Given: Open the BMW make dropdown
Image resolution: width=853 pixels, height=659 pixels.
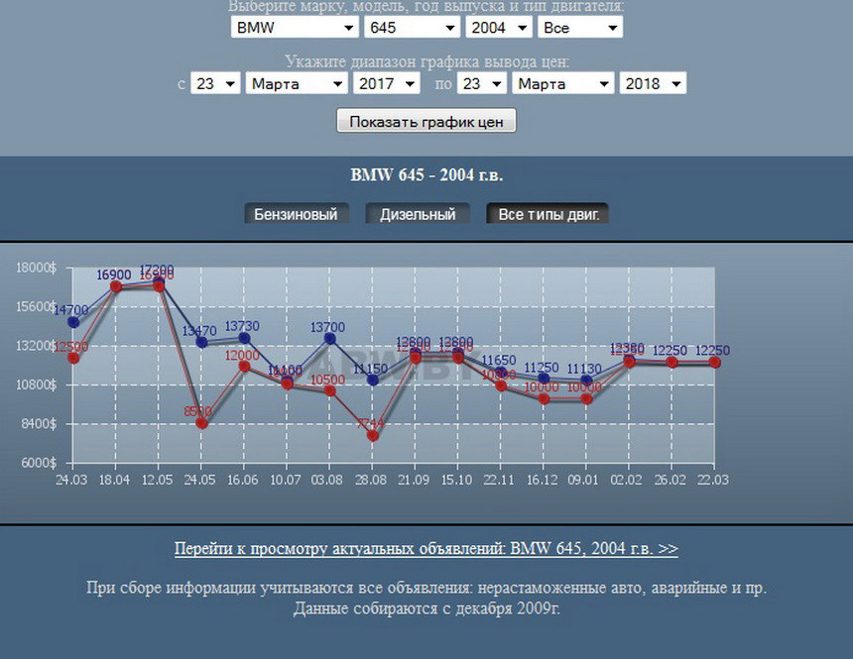Looking at the screenshot, I should click(x=295, y=27).
